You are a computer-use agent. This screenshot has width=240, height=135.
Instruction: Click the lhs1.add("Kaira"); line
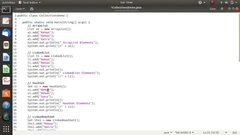tap(43, 127)
